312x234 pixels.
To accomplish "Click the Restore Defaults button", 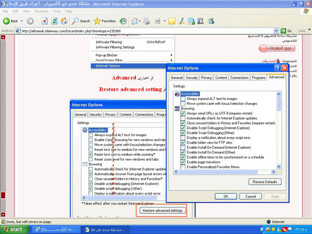I will 265,181.
